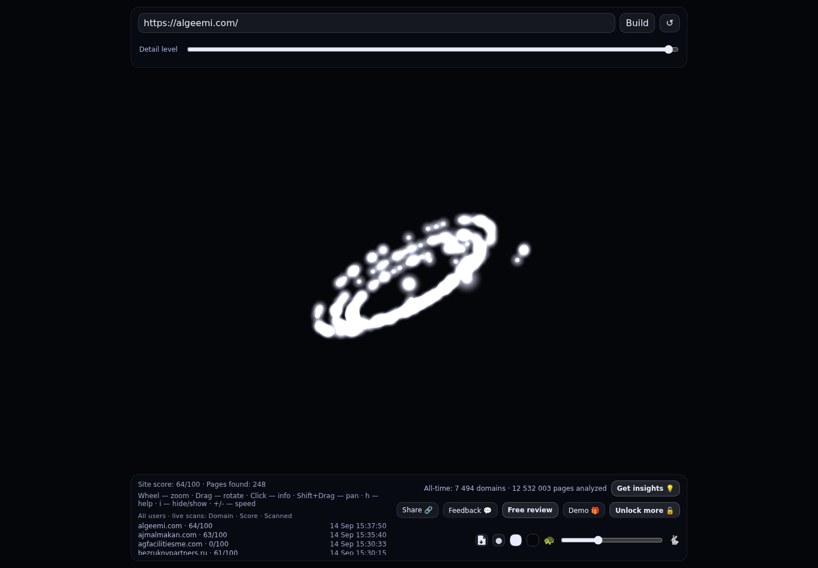Open the Get insights button
Viewport: 818px width, 568px height.
point(645,488)
